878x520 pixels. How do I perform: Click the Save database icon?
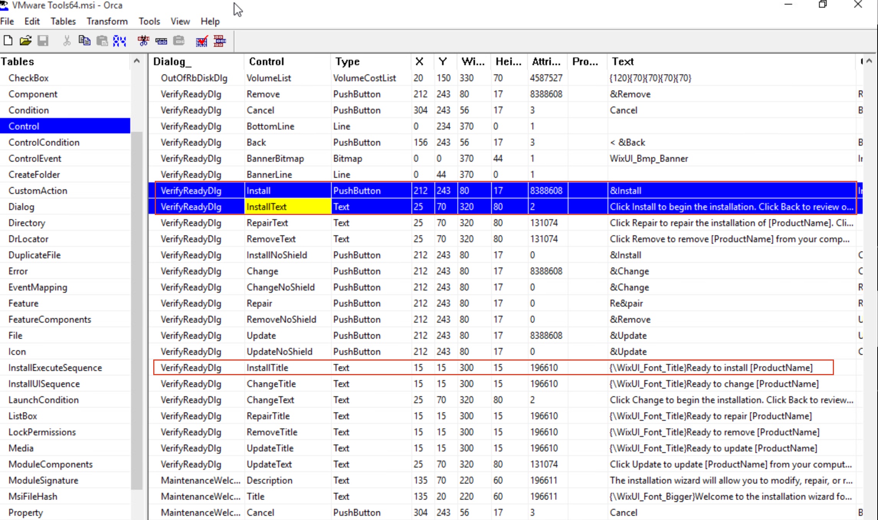[43, 41]
